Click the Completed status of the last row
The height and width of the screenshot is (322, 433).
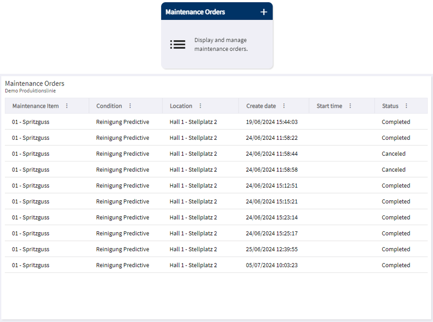pos(396,265)
